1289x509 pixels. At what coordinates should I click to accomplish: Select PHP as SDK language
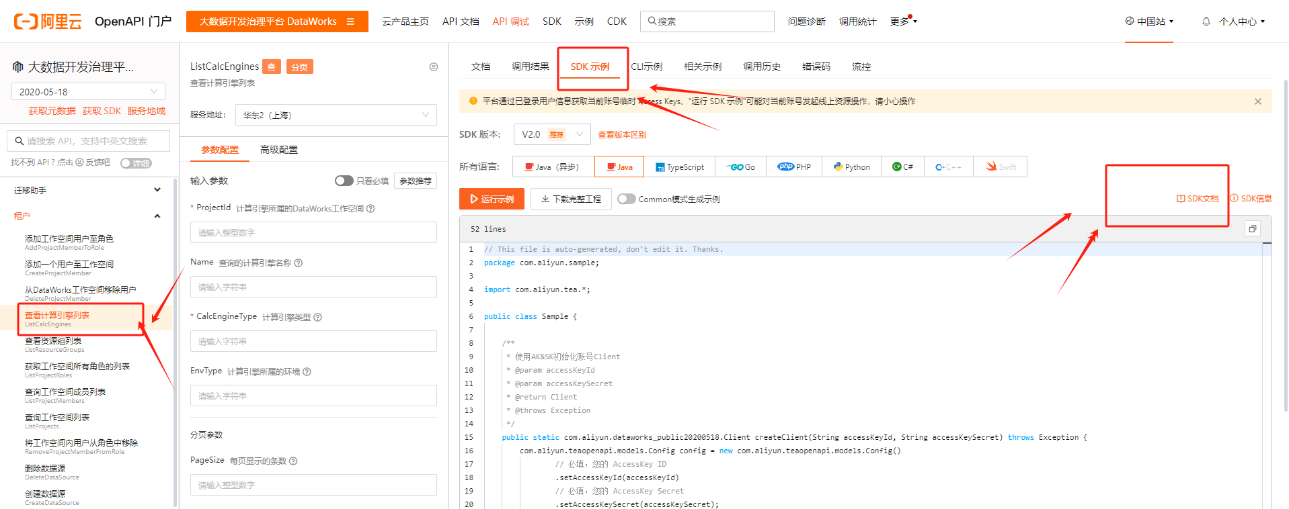tap(793, 167)
